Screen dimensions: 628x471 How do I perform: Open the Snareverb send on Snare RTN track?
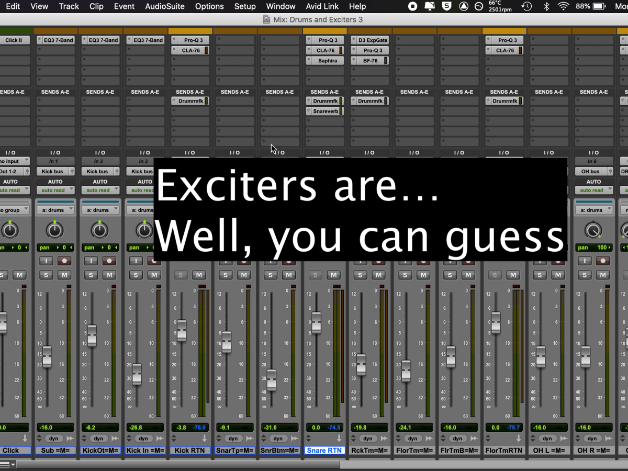click(x=324, y=111)
